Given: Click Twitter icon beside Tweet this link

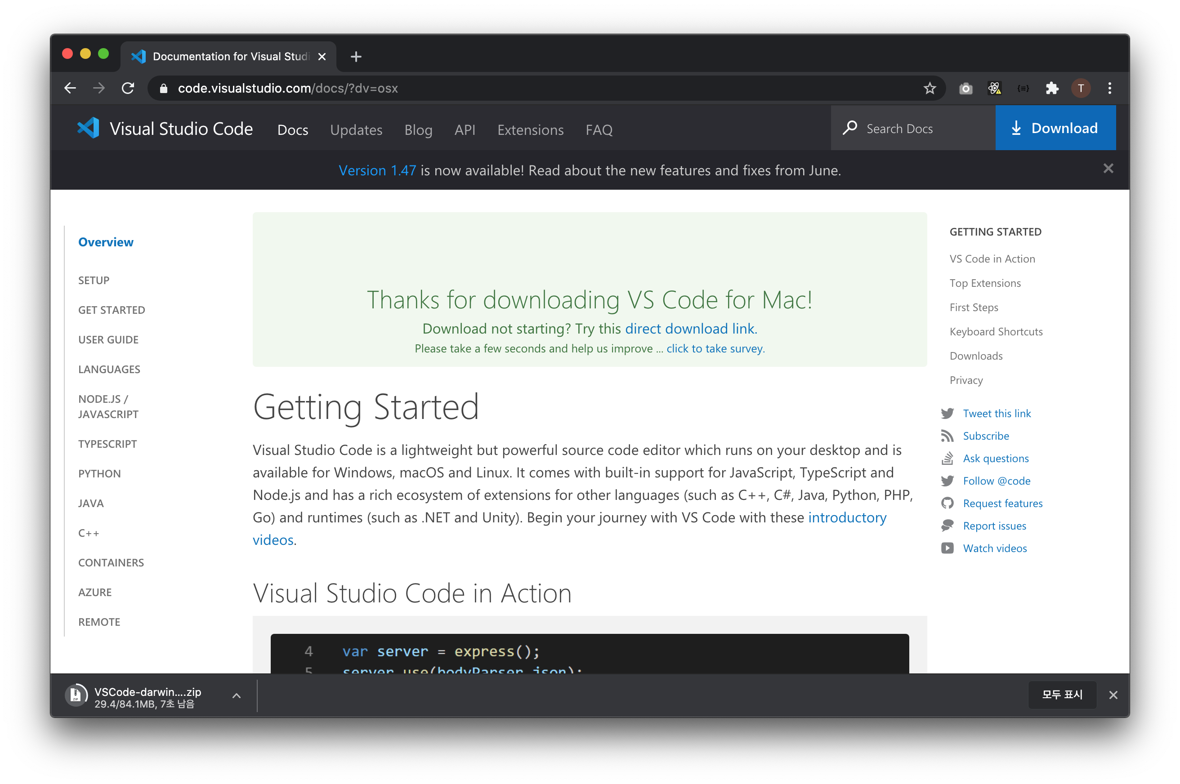Looking at the screenshot, I should click(x=947, y=414).
